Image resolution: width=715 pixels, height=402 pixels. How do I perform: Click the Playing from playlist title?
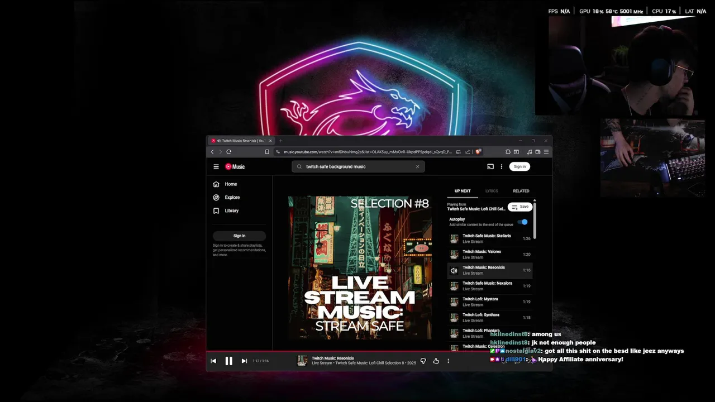(x=476, y=209)
